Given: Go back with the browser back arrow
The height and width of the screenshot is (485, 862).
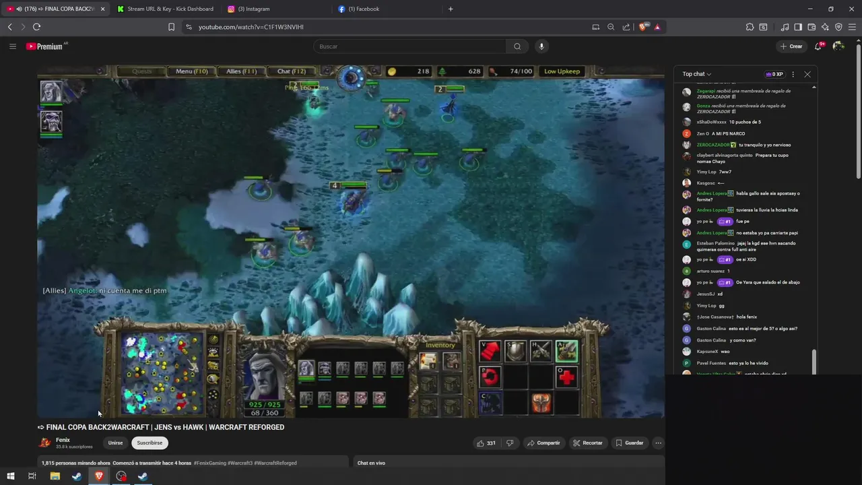Looking at the screenshot, I should pyautogui.click(x=9, y=27).
